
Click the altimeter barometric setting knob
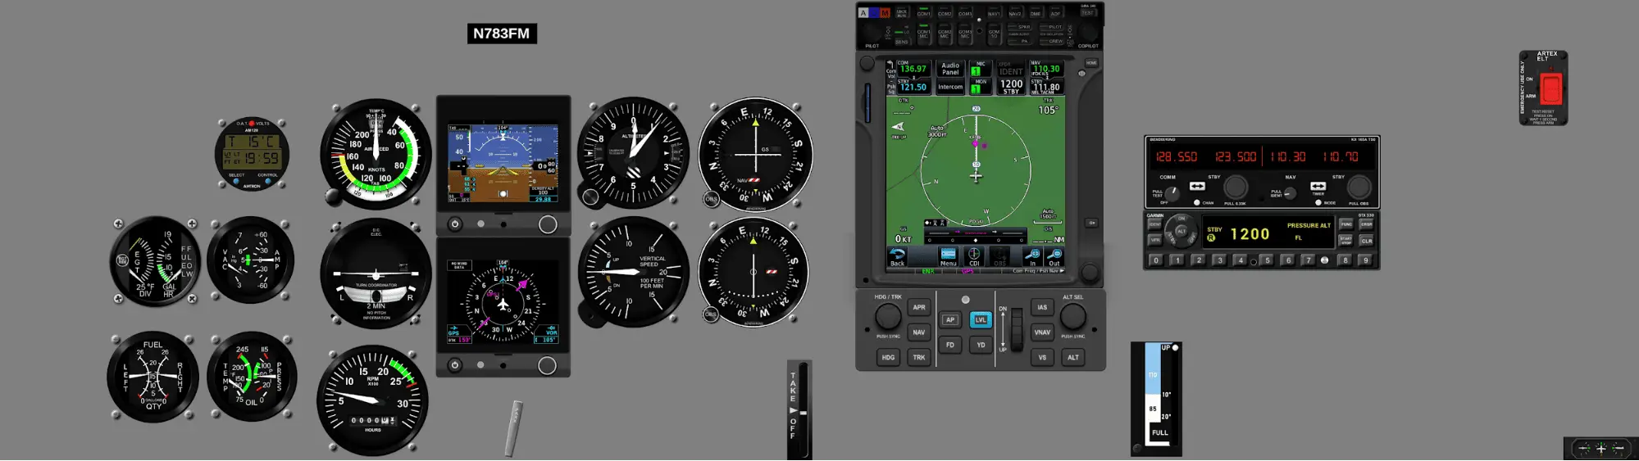point(590,197)
